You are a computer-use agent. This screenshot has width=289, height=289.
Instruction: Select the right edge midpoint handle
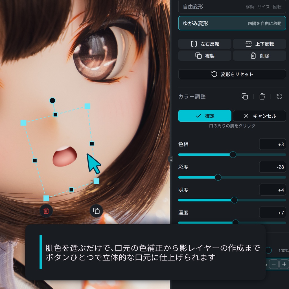pos(92,144)
